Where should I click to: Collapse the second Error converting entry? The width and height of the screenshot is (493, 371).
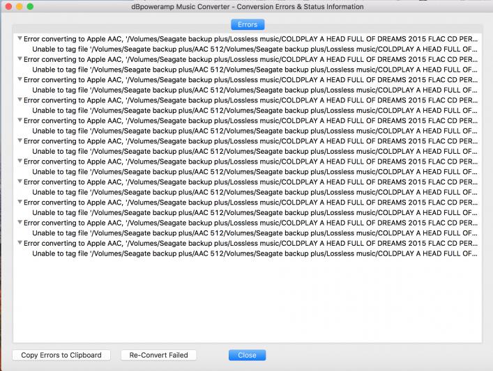[x=20, y=59]
